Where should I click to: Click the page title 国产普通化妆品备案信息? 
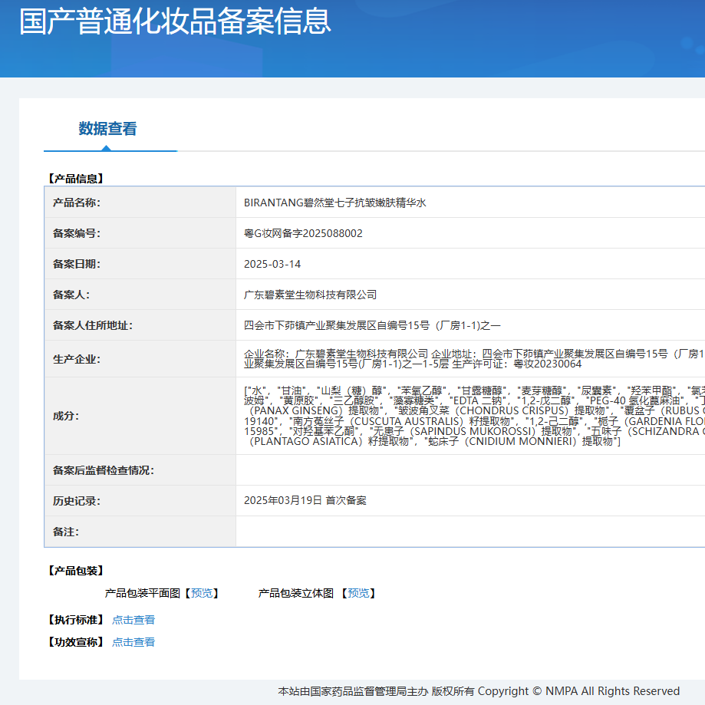[176, 23]
